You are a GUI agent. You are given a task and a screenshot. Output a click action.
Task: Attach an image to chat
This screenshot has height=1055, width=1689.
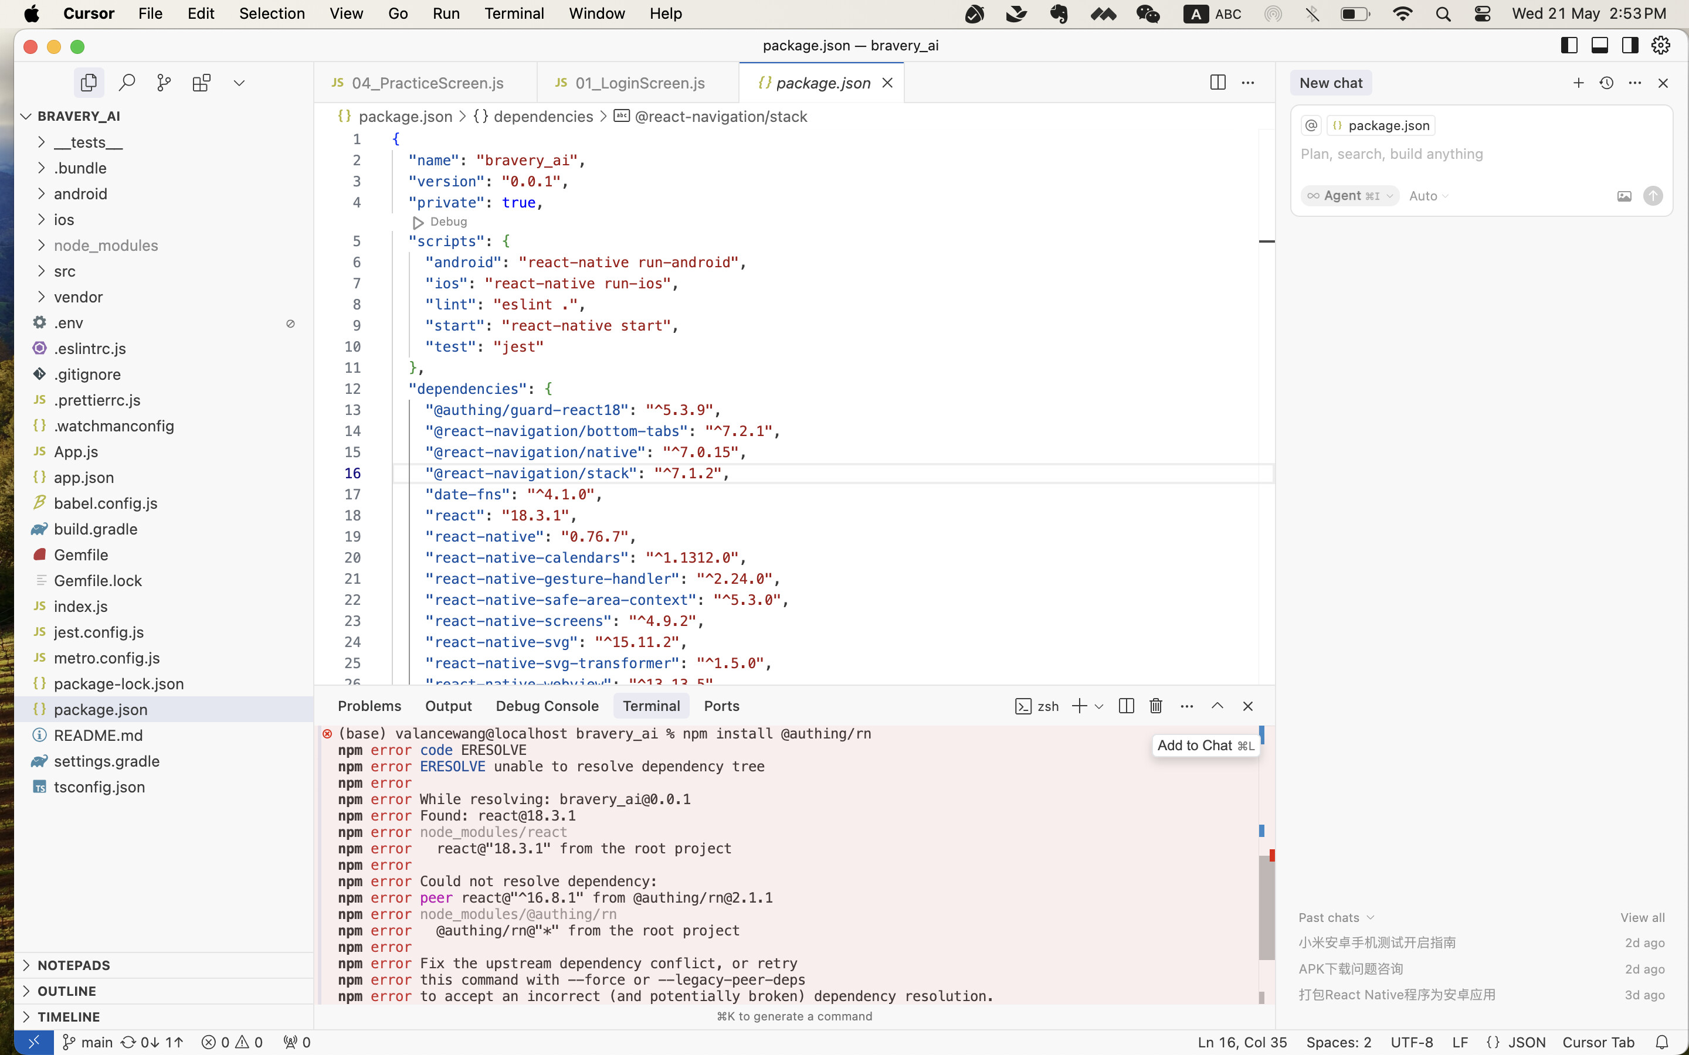tap(1624, 196)
